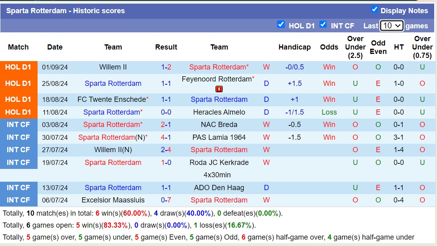Open Heracles Almelo team link

pos(219,112)
